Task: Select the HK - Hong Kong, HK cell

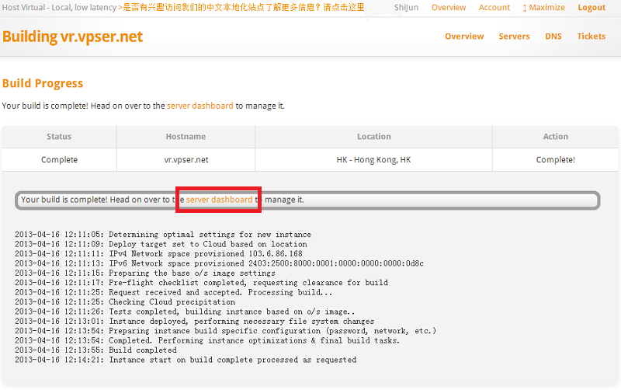Action: coord(374,160)
